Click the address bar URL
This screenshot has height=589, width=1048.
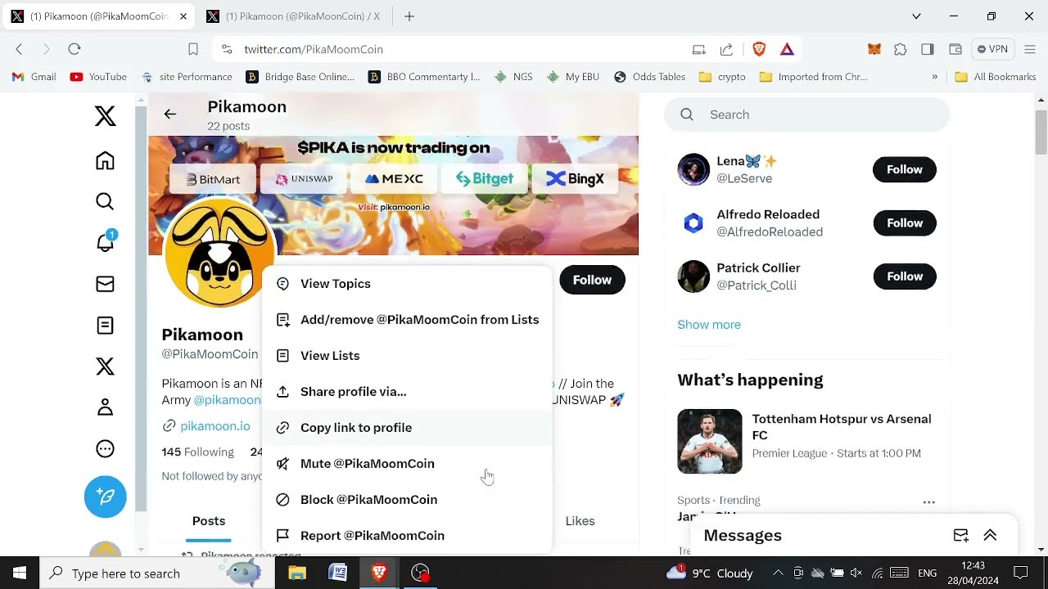(314, 49)
